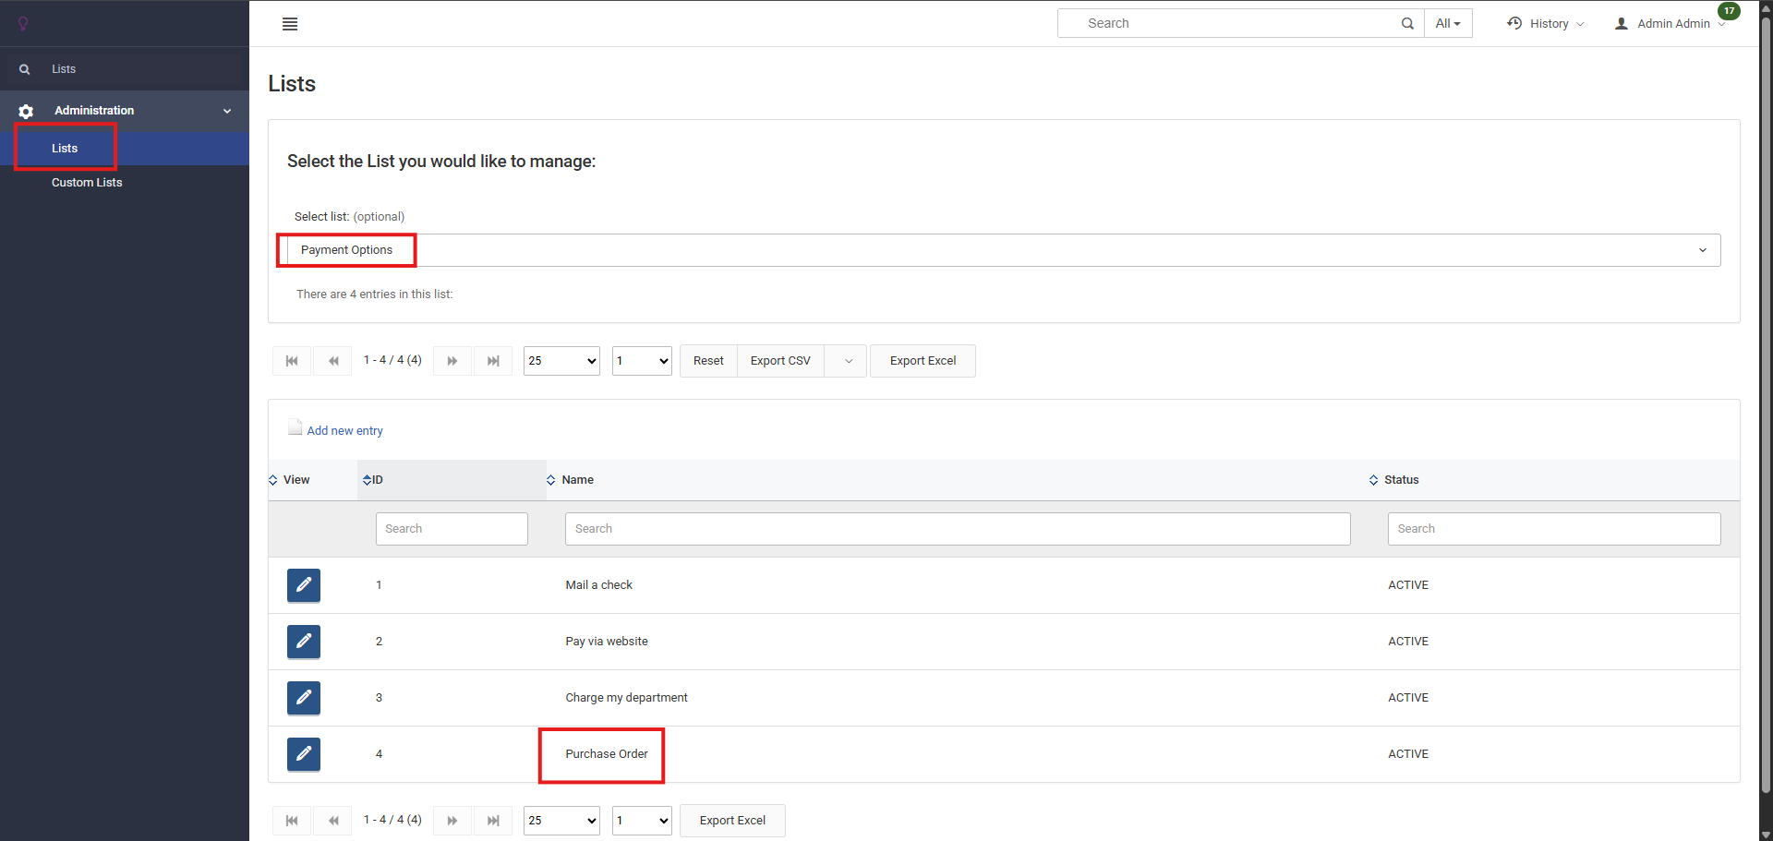Click the Purchase Order name cell
Viewport: 1773px width, 841px height.
607,754
